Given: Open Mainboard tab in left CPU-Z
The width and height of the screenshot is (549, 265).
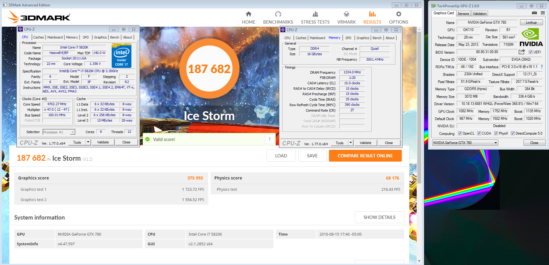Looking at the screenshot, I should pyautogui.click(x=55, y=37).
